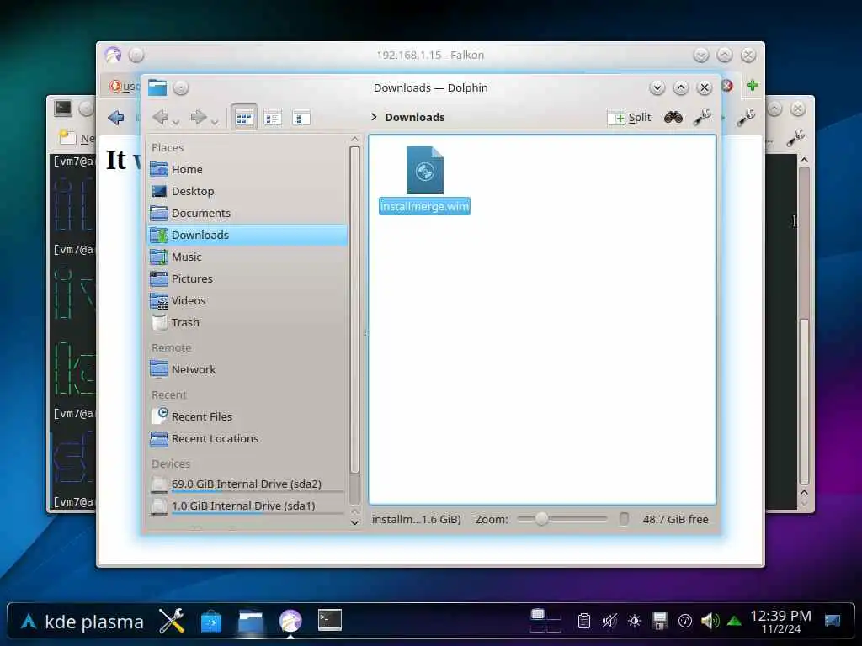
Task: Open Music folder in Places panel
Action: point(247,257)
